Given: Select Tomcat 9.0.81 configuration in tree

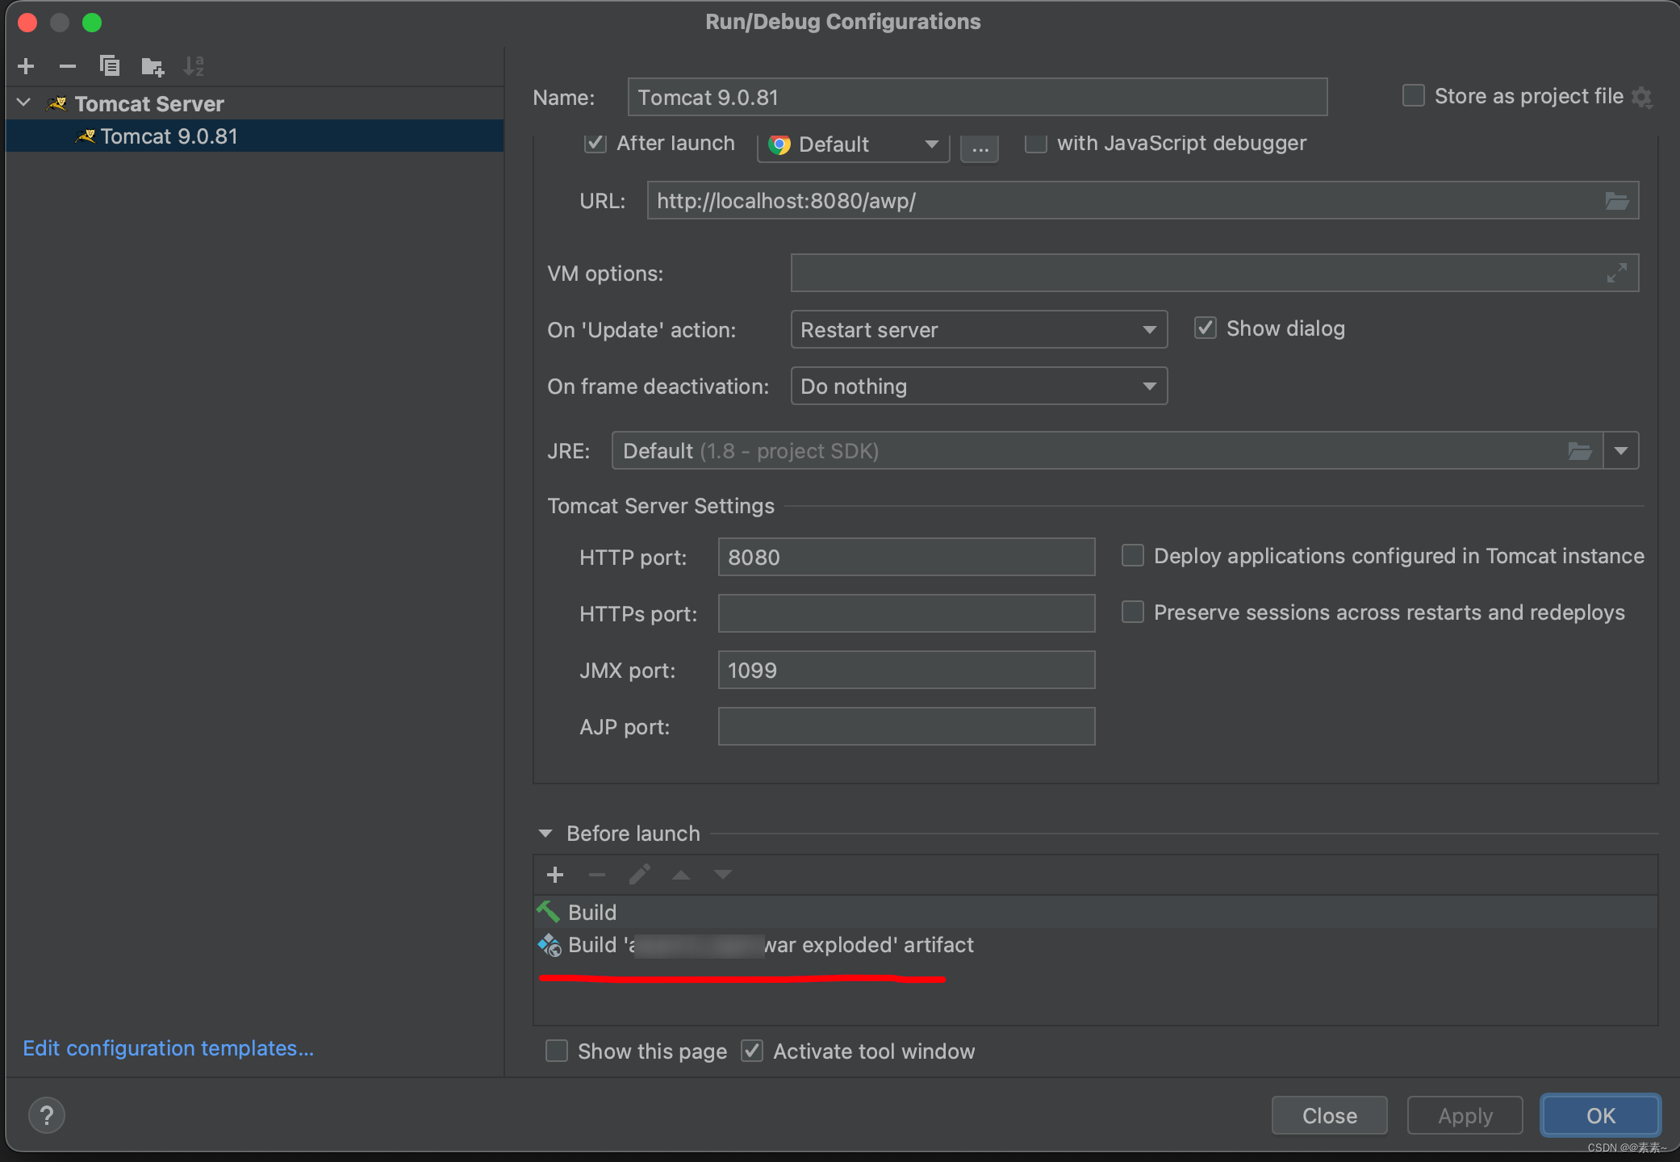Looking at the screenshot, I should point(254,136).
